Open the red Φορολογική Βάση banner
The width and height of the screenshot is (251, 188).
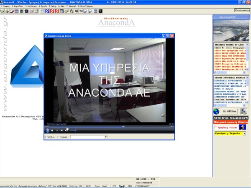(x=231, y=122)
